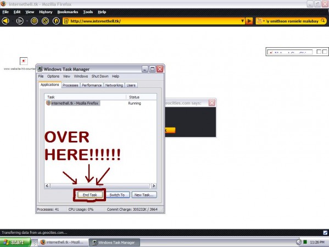Viewport: 329px width, 247px height.
Task: Open Firefox File menu
Action: tap(5, 12)
